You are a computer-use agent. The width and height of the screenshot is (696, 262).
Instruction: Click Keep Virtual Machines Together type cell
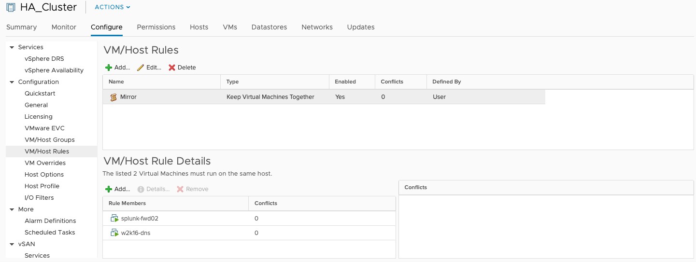270,97
